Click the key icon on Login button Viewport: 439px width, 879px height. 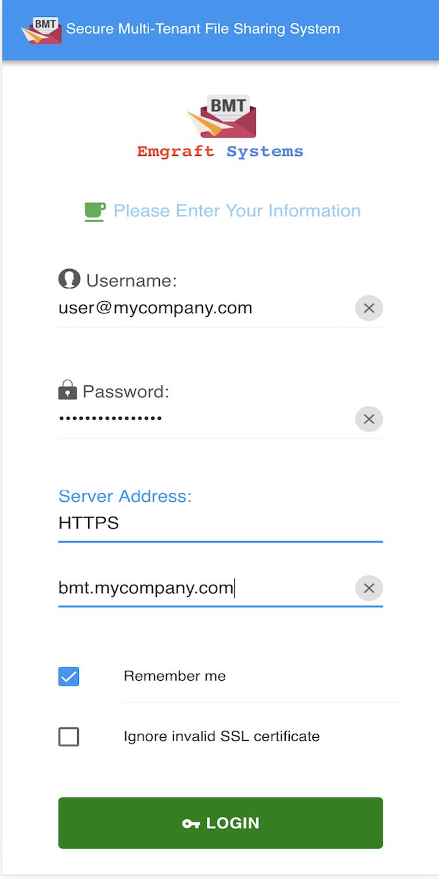click(191, 823)
